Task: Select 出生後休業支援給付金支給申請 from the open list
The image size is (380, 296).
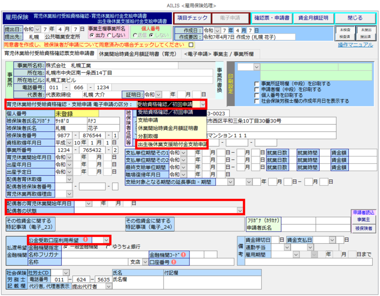Action: coord(172,144)
